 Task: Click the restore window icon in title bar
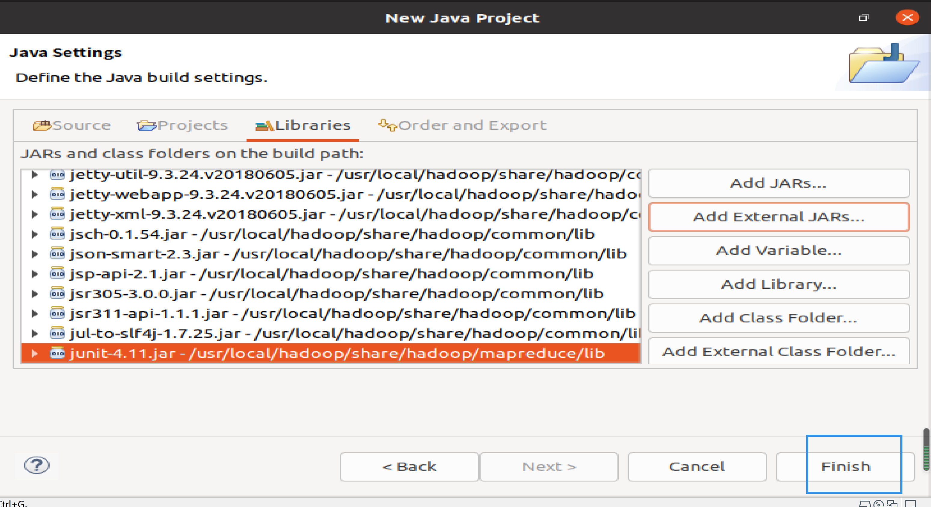(863, 18)
